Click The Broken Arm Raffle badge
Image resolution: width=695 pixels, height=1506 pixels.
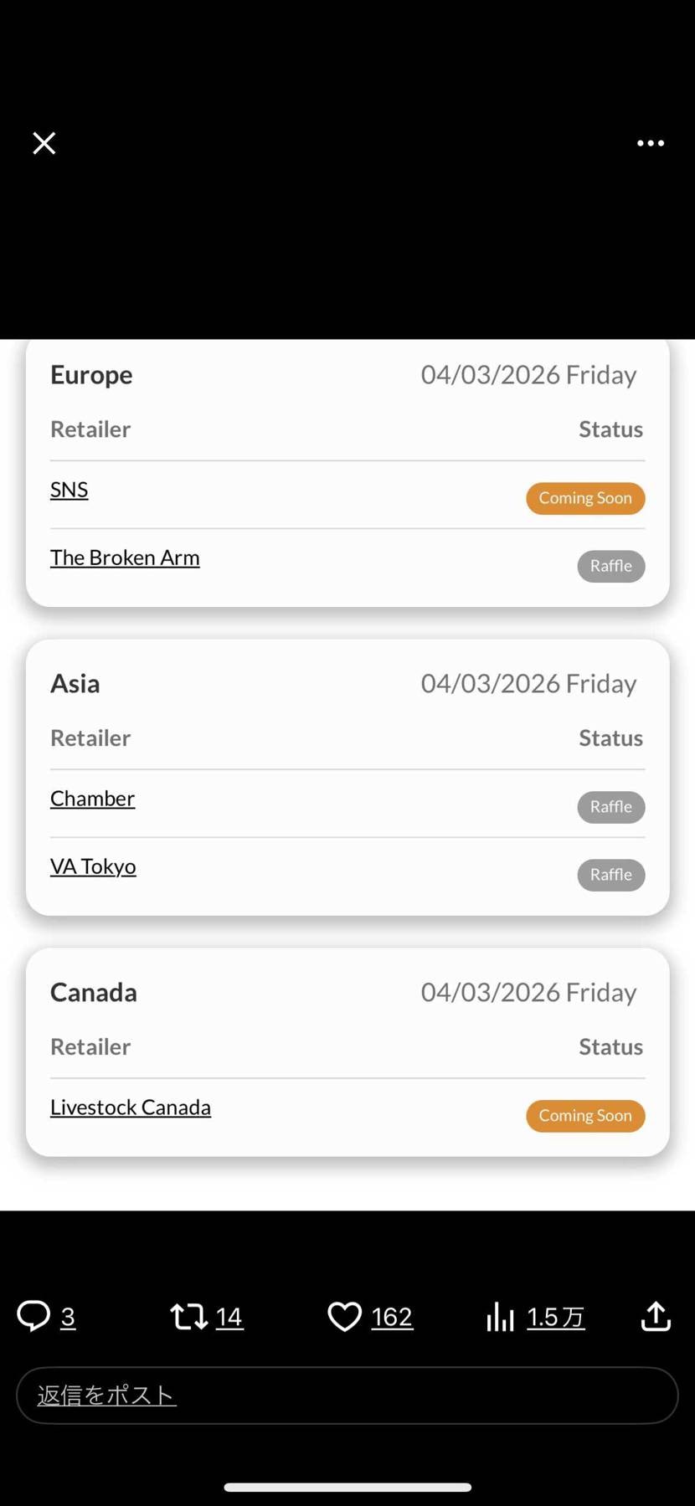pos(611,566)
